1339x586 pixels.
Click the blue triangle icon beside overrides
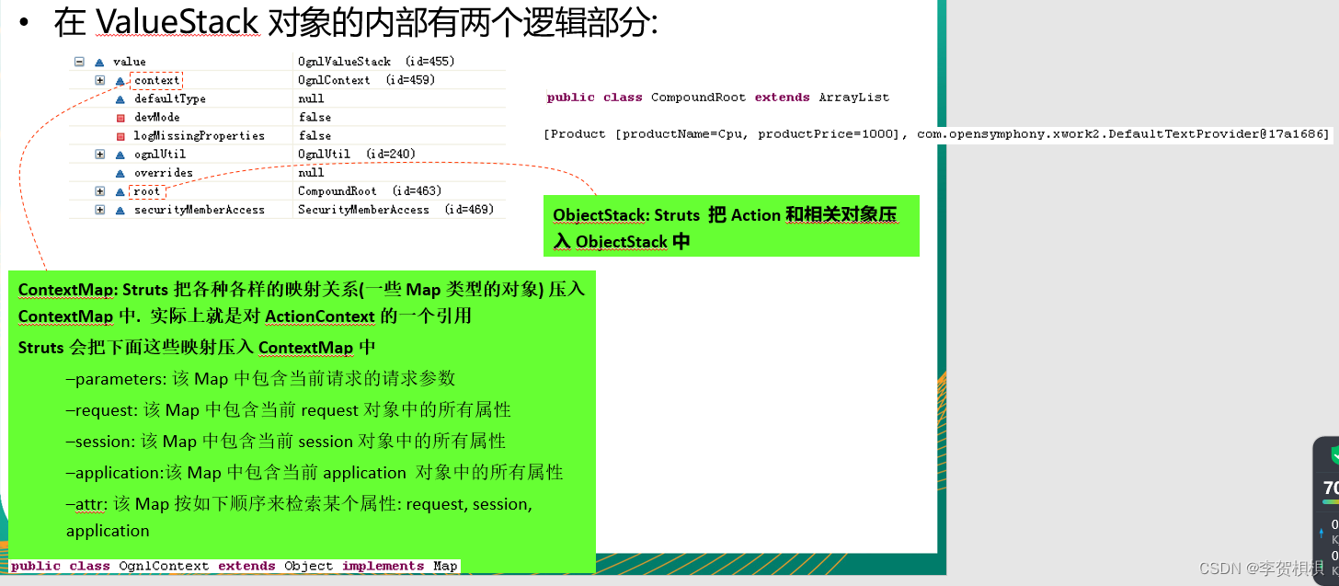tap(120, 173)
